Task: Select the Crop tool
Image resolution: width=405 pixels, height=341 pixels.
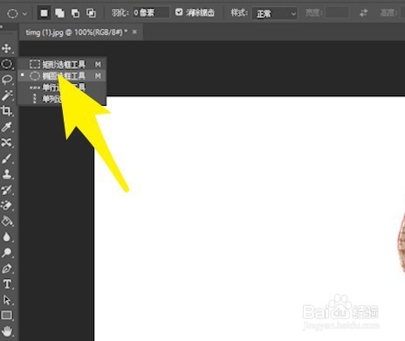Action: click(x=7, y=111)
